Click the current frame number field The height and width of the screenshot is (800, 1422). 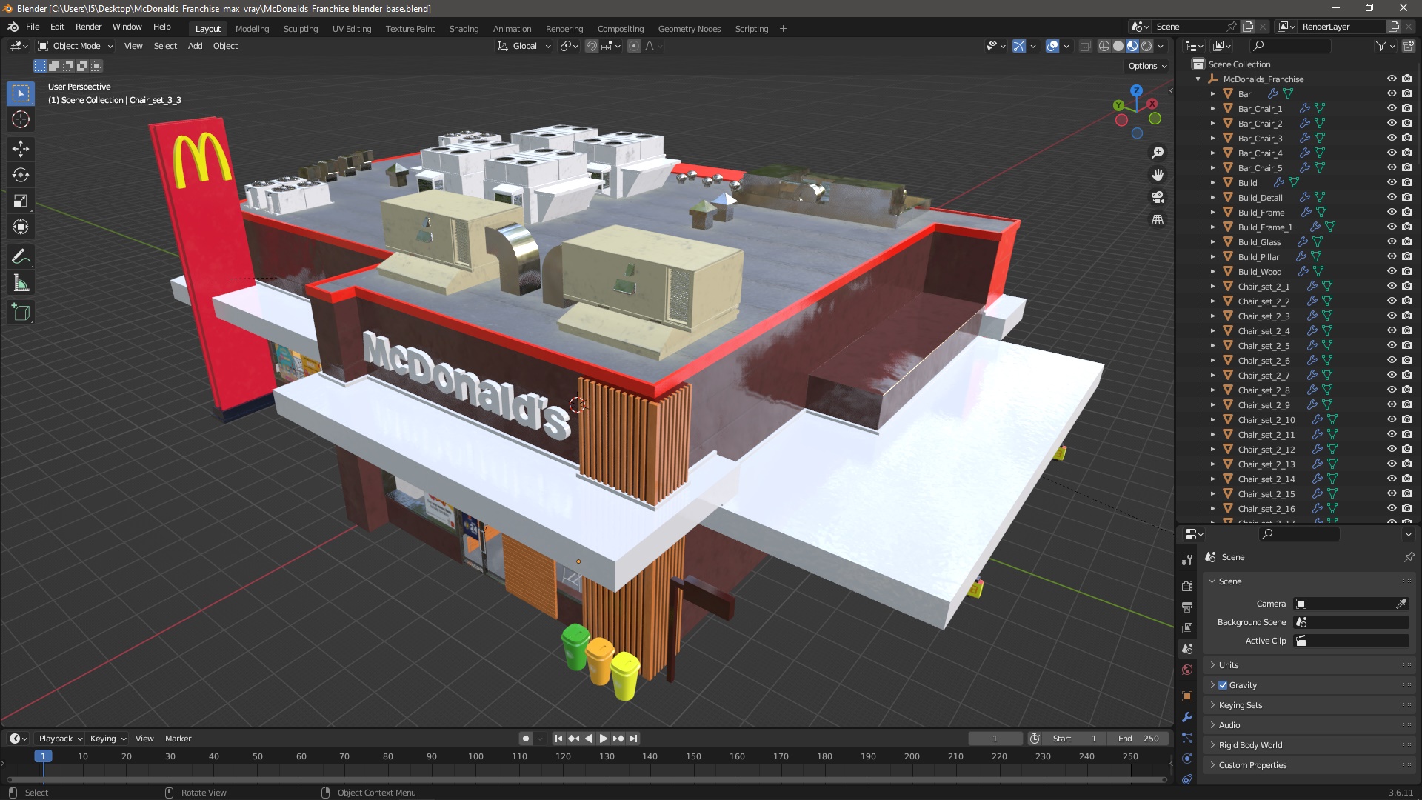[995, 739]
